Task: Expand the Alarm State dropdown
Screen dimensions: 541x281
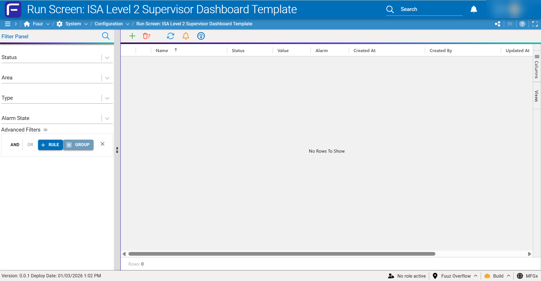Action: (x=107, y=118)
